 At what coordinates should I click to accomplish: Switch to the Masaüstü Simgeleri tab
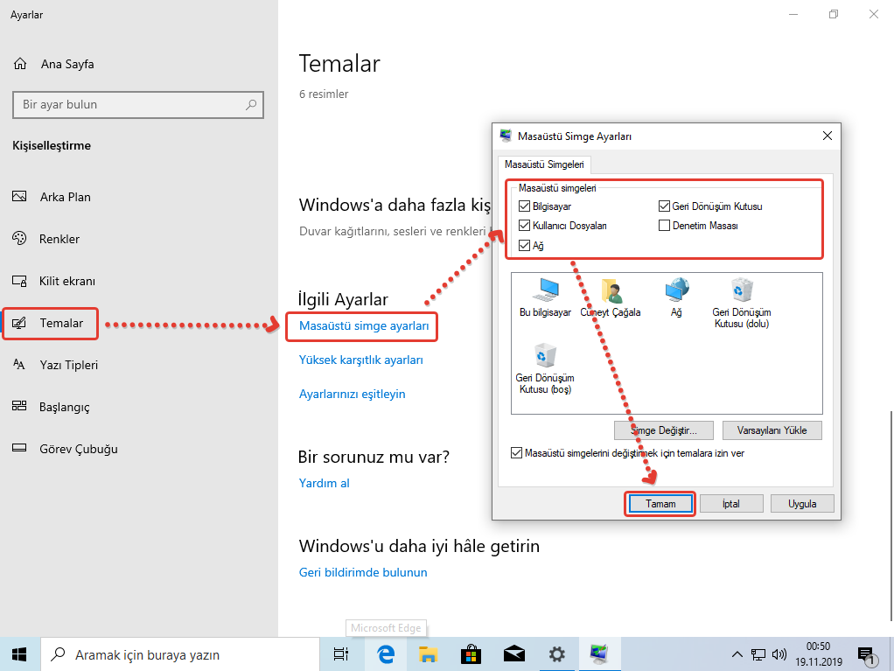click(x=544, y=164)
